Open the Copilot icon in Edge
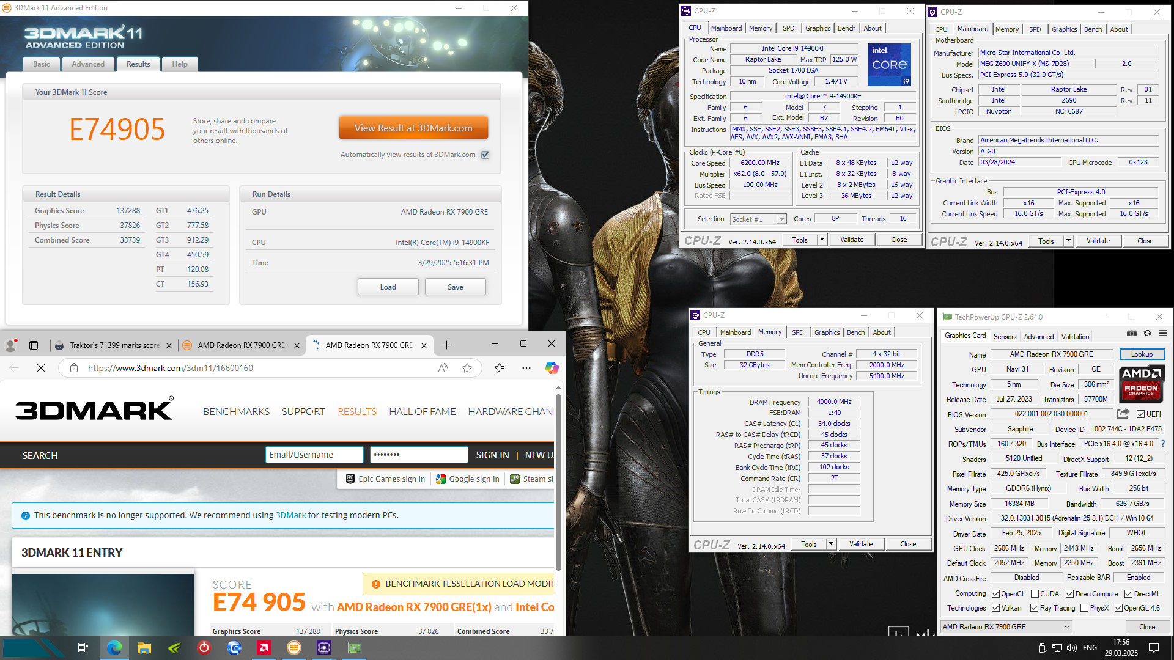The height and width of the screenshot is (660, 1174). (x=552, y=368)
